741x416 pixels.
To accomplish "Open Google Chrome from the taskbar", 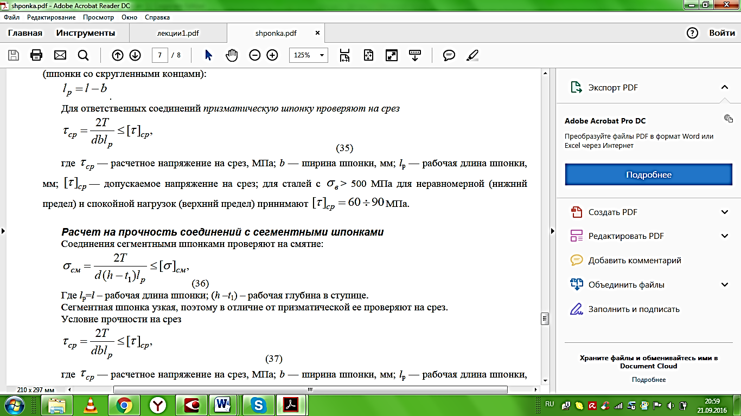I will click(x=124, y=405).
